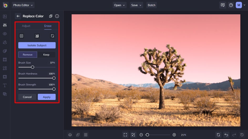Click the 21% zoom percentage field
This screenshot has width=248, height=139.
pyautogui.click(x=183, y=135)
